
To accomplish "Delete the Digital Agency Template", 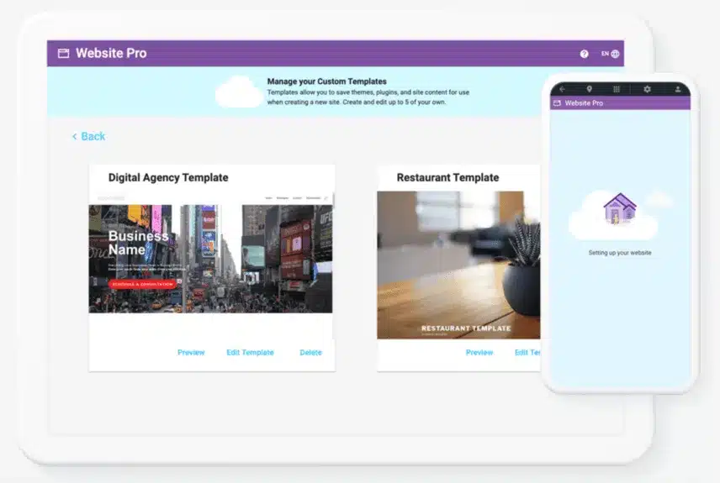I will click(310, 353).
